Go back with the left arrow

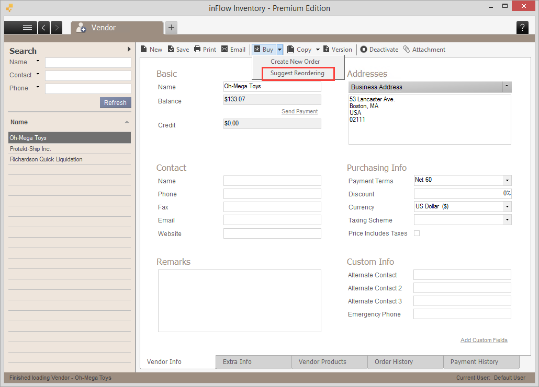(43, 28)
